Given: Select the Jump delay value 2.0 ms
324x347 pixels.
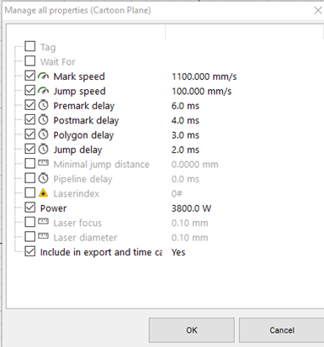Looking at the screenshot, I should click(x=185, y=150).
